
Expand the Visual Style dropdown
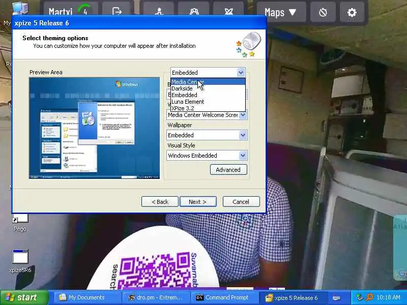(x=243, y=156)
